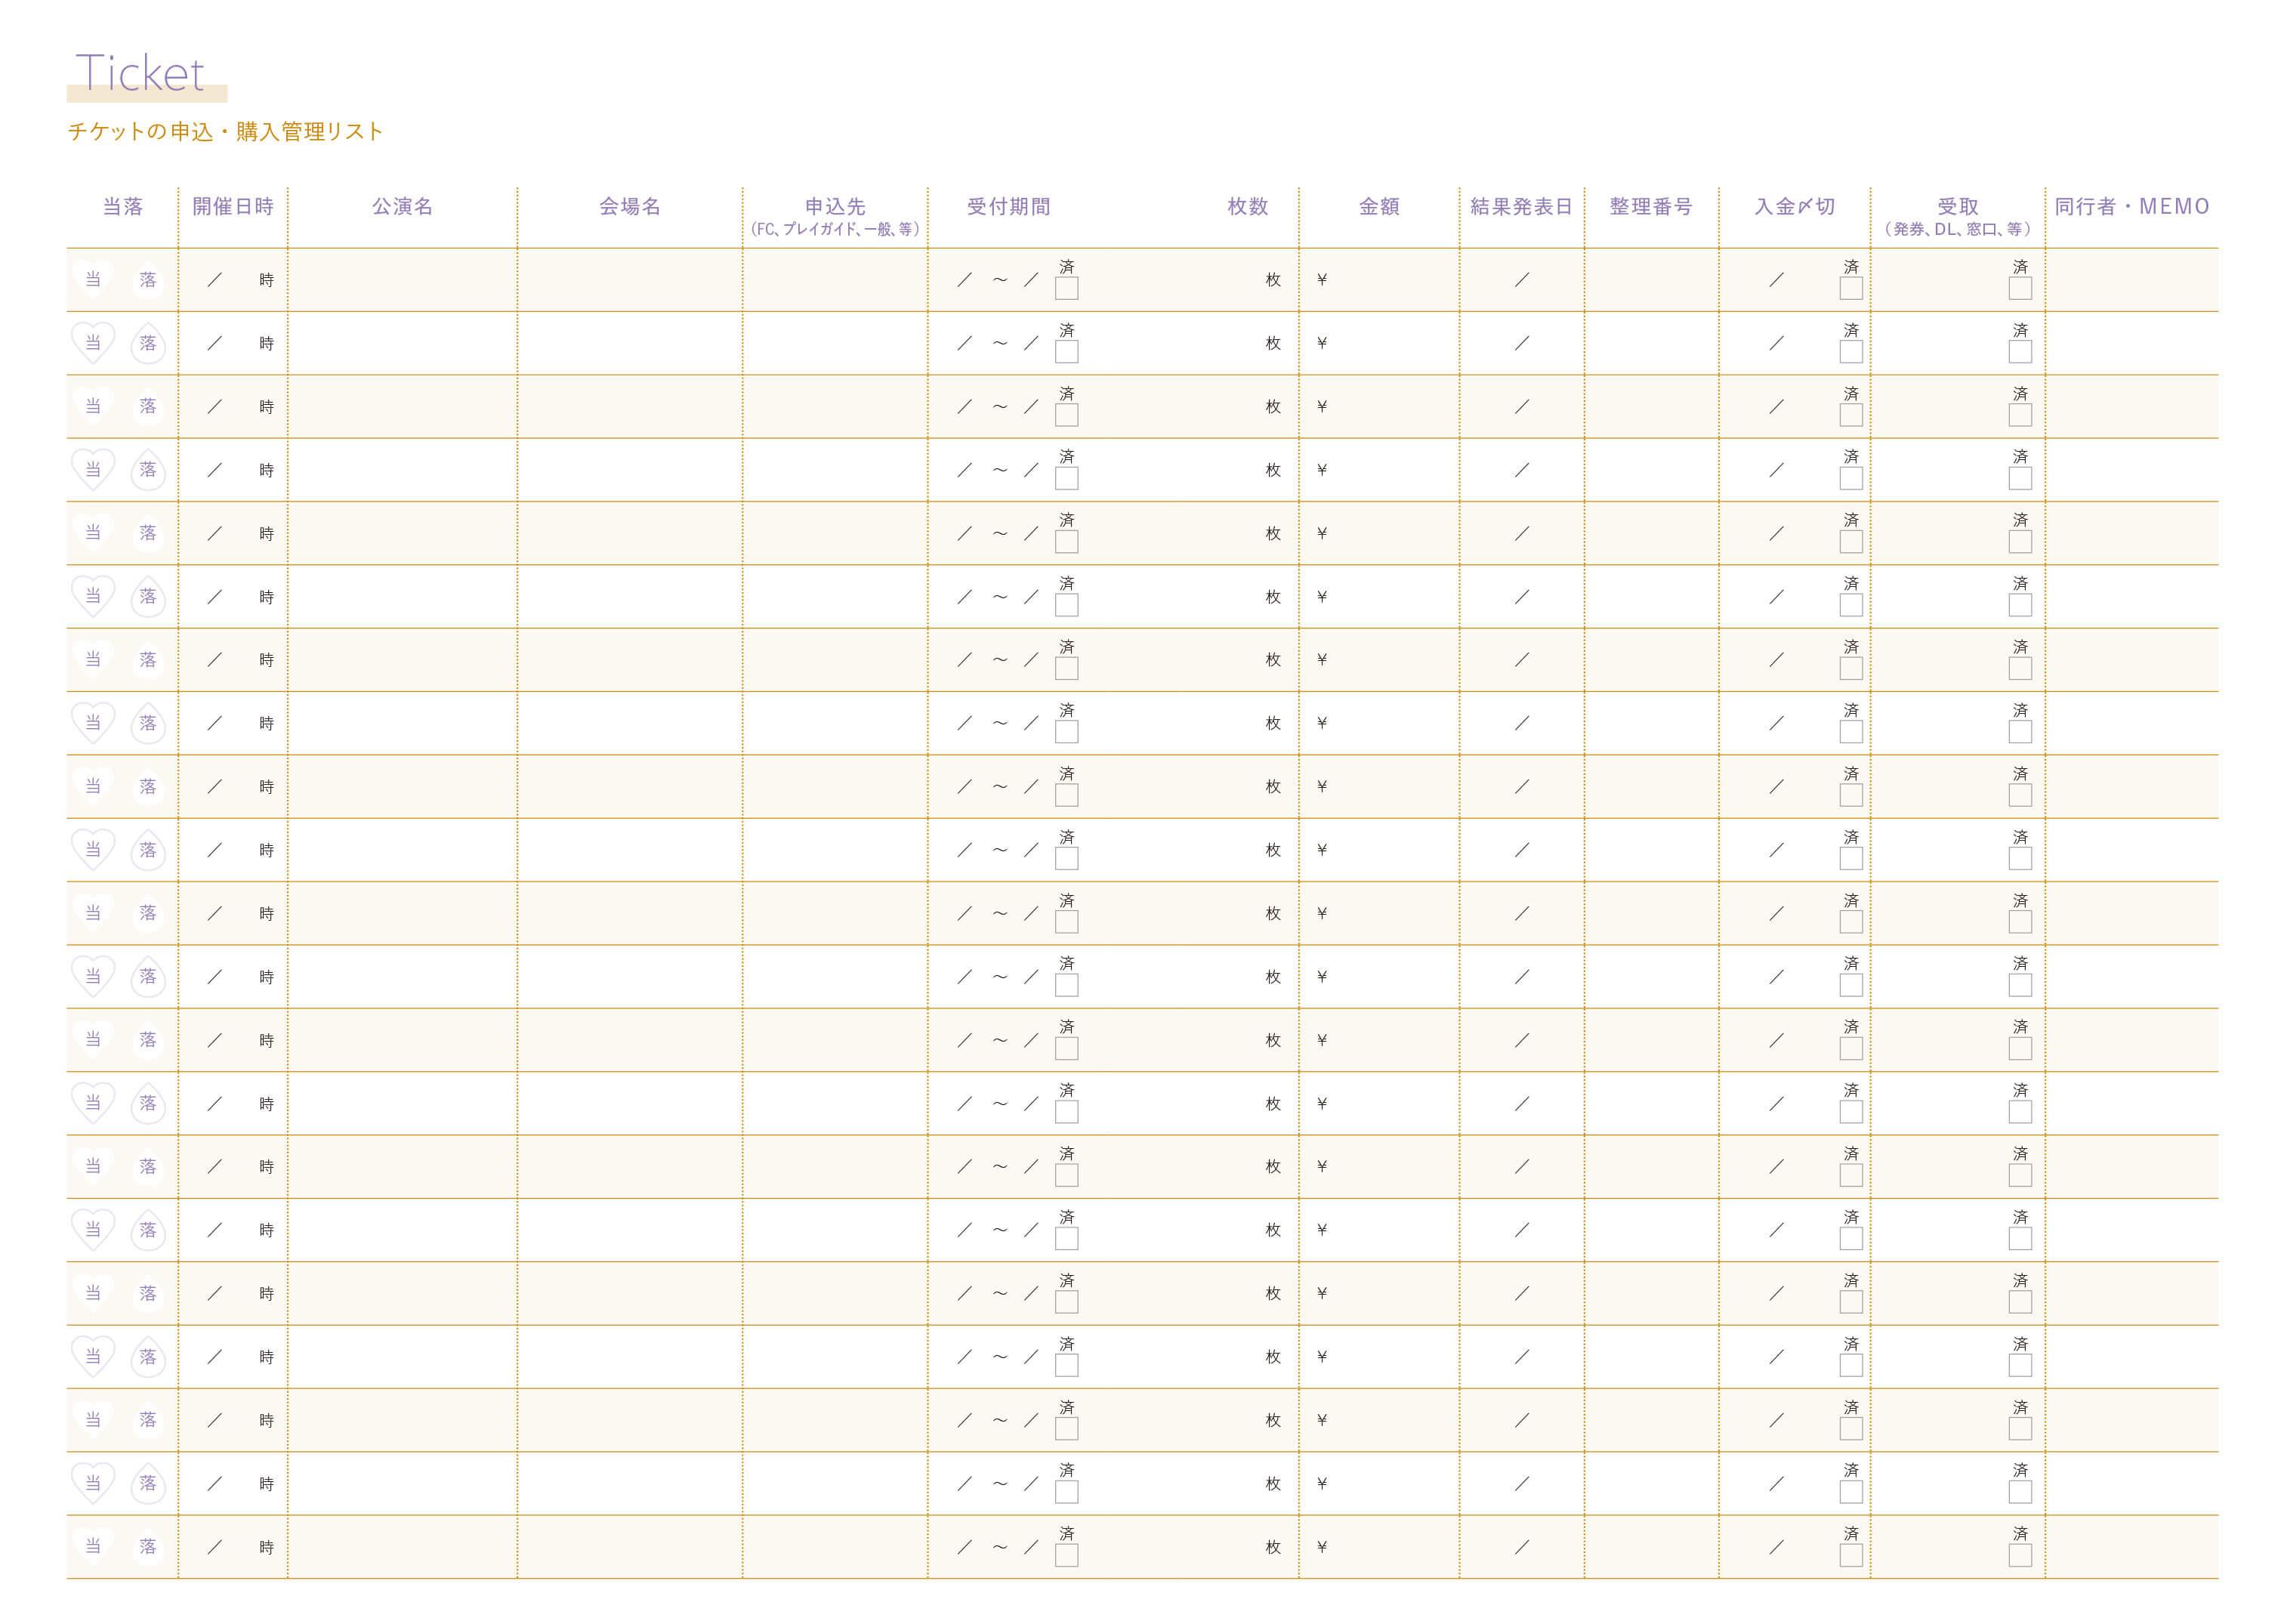The height and width of the screenshot is (1624, 2284).
Task: Check the 入金〆切 済 box in the first row
Action: 1851,289
